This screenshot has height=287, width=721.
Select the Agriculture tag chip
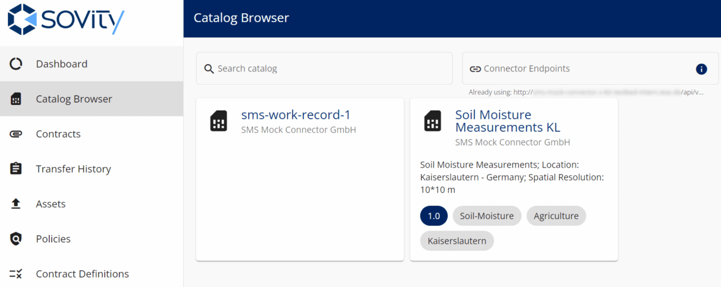pyautogui.click(x=556, y=216)
